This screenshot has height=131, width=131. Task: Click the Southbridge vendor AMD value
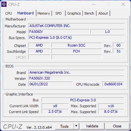click(x=39, y=51)
